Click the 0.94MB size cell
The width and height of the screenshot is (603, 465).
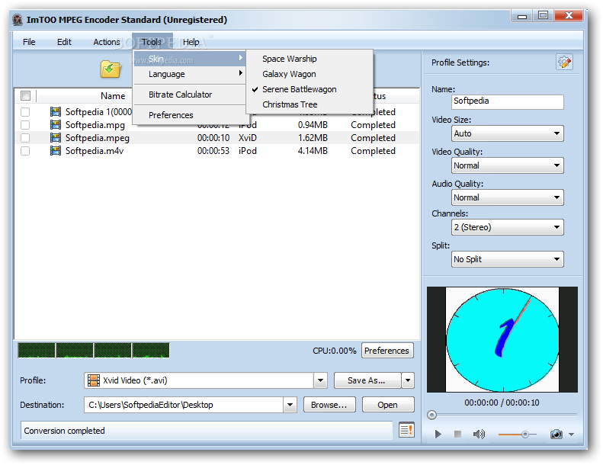[x=313, y=125]
